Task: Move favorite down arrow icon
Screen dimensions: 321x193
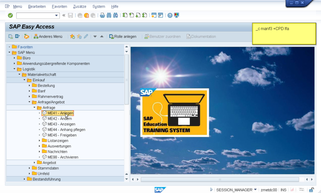Action: [95, 36]
